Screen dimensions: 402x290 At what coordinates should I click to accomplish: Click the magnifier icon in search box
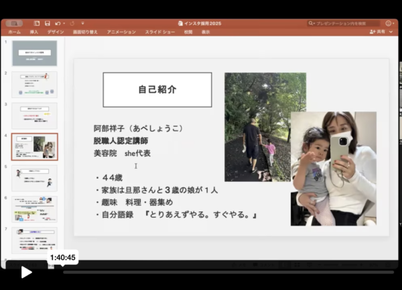click(312, 23)
